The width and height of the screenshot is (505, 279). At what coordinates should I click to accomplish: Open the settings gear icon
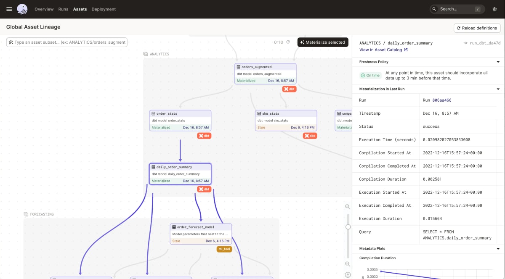494,9
